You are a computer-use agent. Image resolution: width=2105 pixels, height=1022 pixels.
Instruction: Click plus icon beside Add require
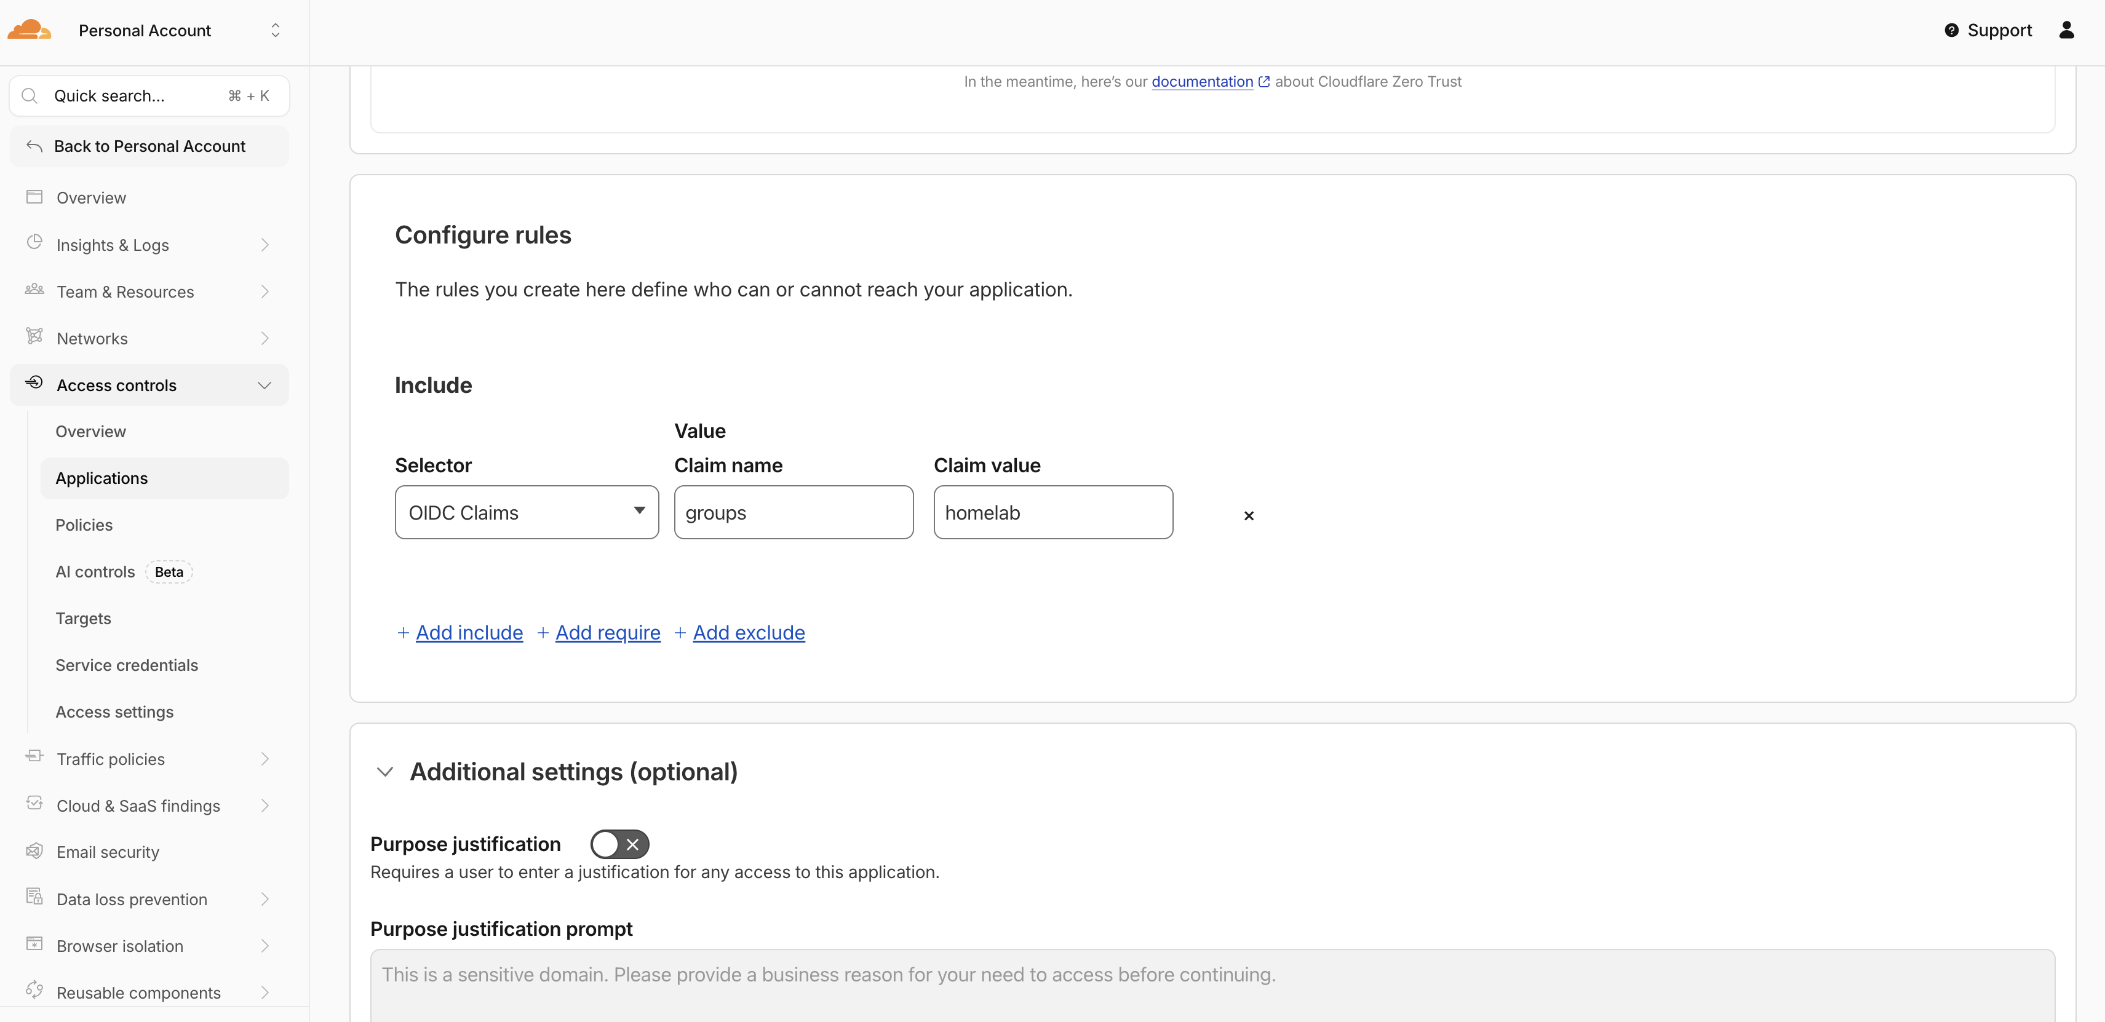coord(543,632)
